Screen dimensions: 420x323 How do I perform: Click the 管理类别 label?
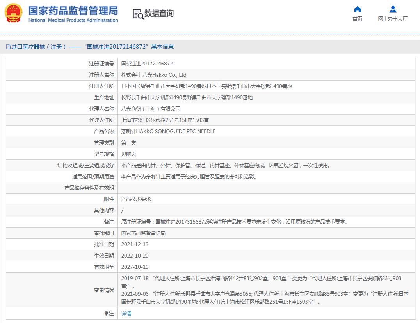pos(104,143)
